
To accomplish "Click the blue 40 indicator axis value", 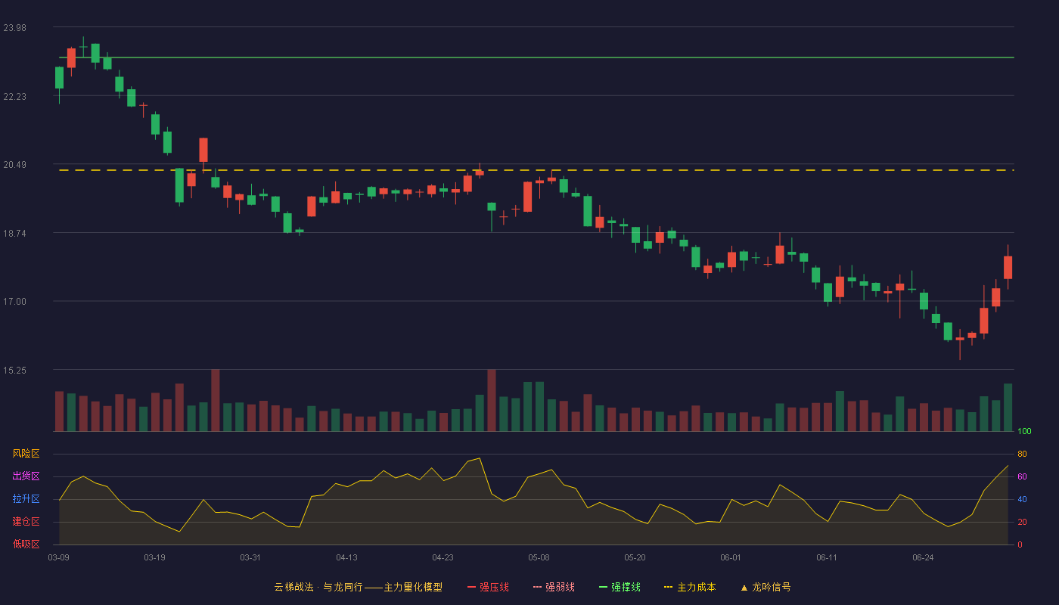I will tap(1022, 499).
